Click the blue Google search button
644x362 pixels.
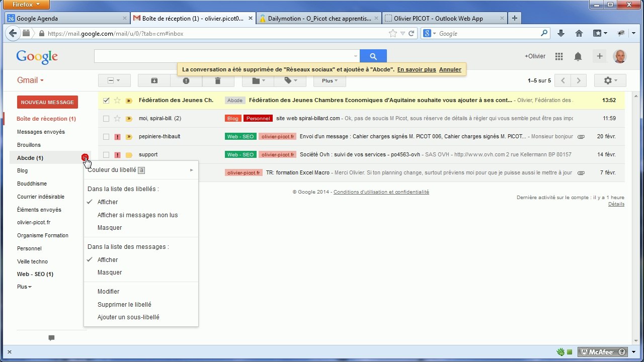click(x=373, y=56)
